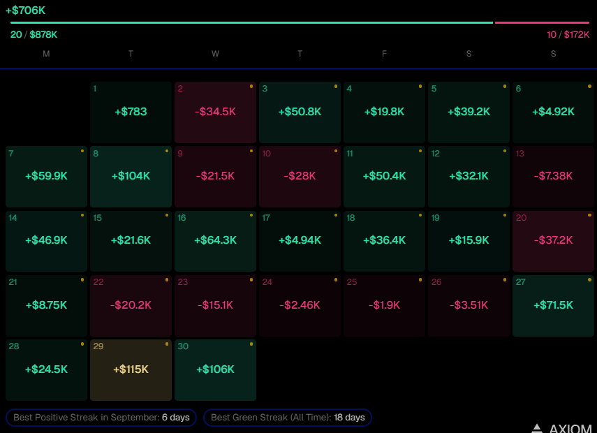The height and width of the screenshot is (433, 597).
Task: Click the green winning days progress bar
Action: 251,23
